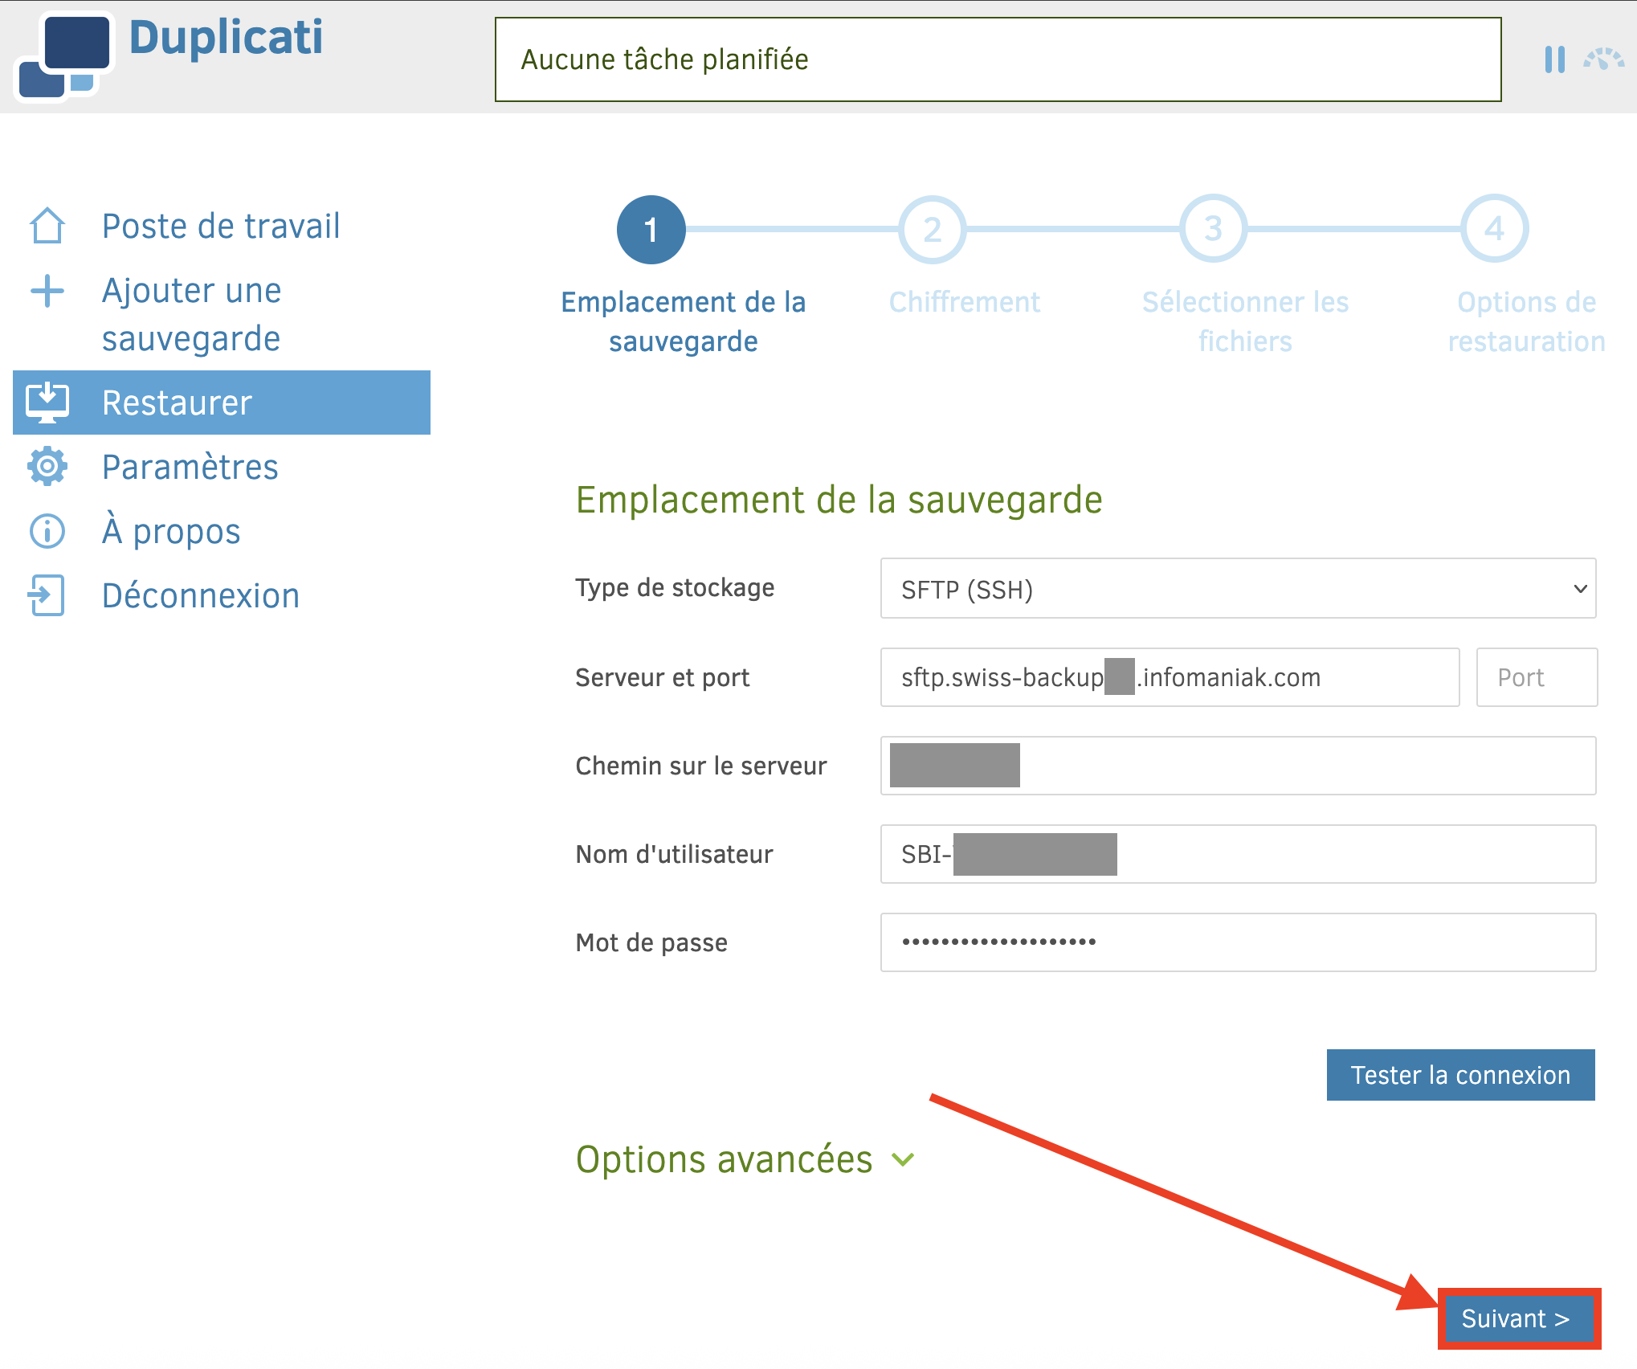The width and height of the screenshot is (1637, 1369).
Task: Expand Options avancées section
Action: point(745,1159)
